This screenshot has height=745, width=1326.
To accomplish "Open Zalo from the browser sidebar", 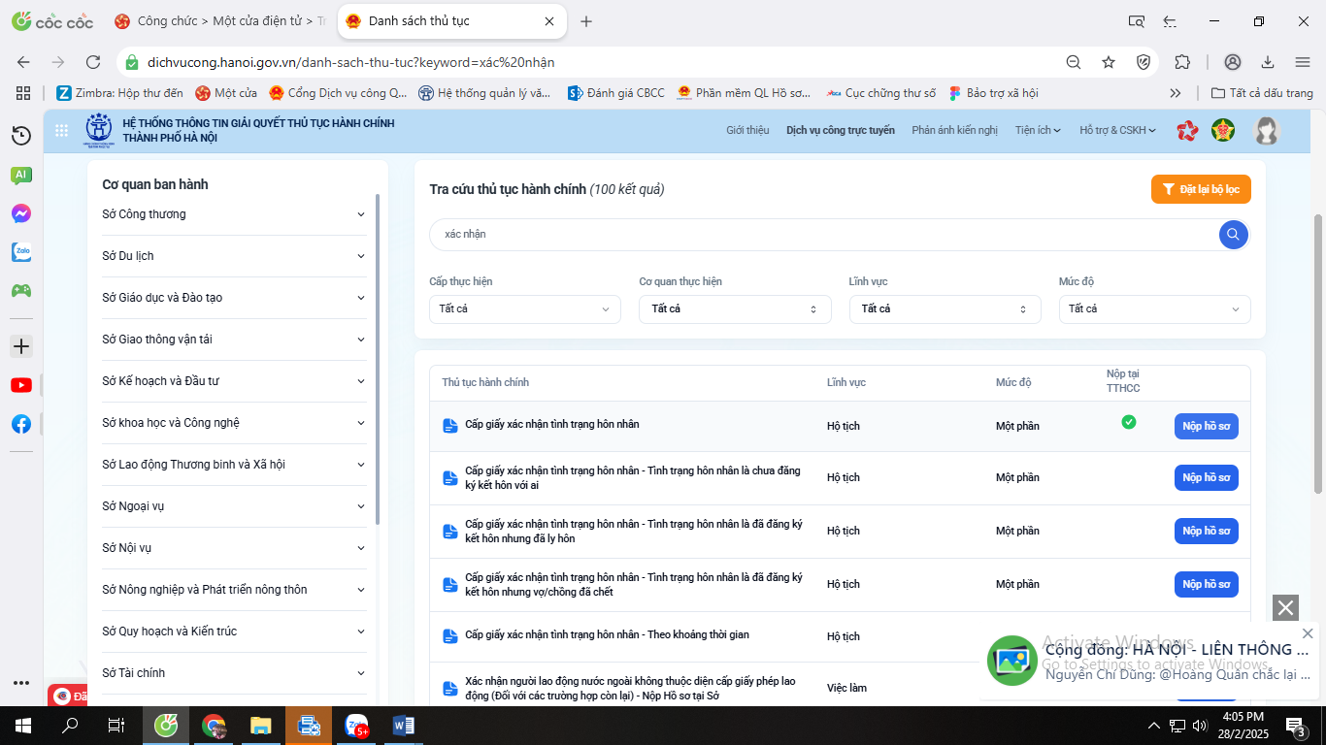I will 21,252.
